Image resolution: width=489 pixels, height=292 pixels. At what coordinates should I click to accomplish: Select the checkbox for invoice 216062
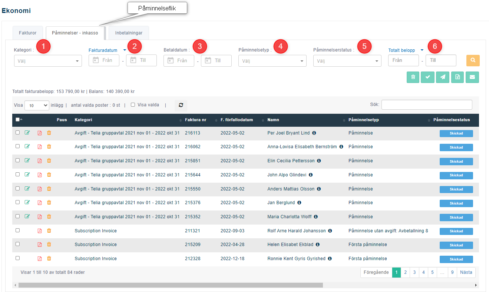(17, 146)
